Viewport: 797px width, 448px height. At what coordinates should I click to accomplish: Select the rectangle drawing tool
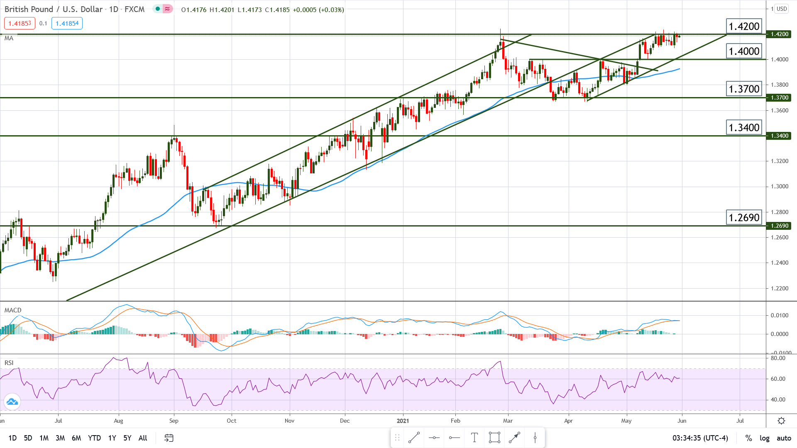[x=494, y=438]
